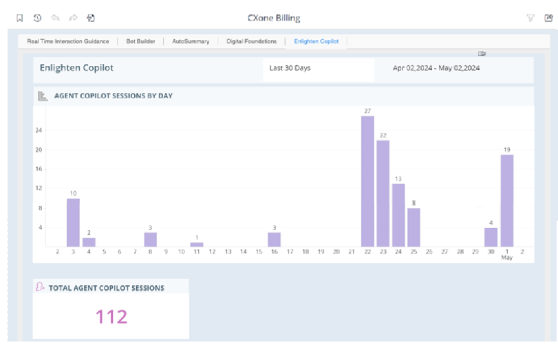Click the April 8 bar labeled 3
Image resolution: width=558 pixels, height=347 pixels.
[150, 240]
